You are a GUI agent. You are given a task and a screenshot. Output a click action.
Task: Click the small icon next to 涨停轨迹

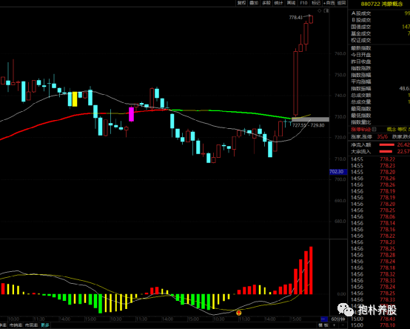click(374, 129)
